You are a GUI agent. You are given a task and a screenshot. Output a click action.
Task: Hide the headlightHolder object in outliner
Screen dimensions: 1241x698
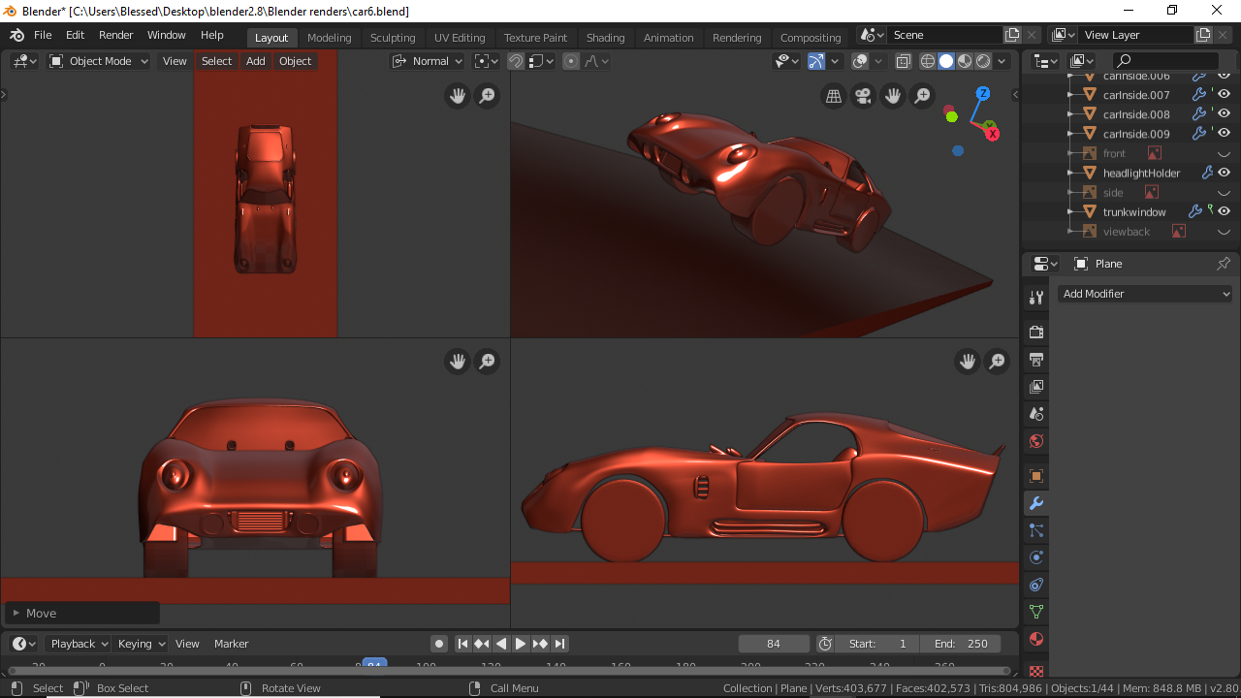[1224, 173]
